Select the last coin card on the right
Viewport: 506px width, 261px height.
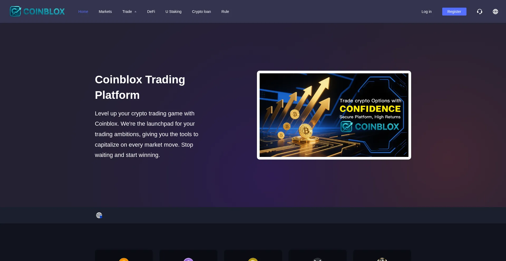coord(382,255)
